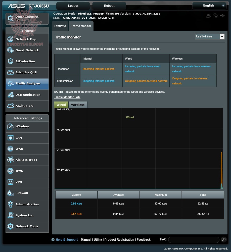Keep the Wired graph tab active
231x252 pixels.
coord(61,105)
